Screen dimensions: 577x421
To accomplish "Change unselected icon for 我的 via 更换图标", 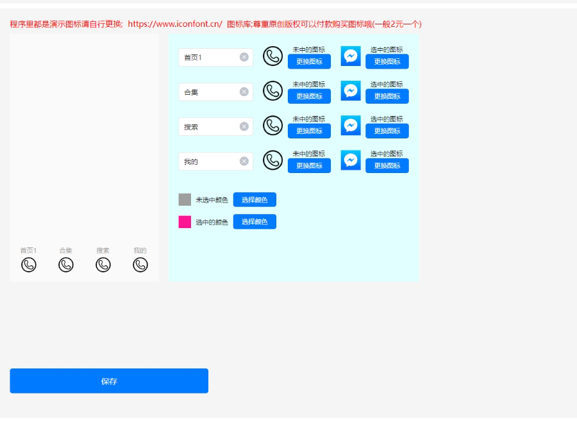I will tap(309, 165).
